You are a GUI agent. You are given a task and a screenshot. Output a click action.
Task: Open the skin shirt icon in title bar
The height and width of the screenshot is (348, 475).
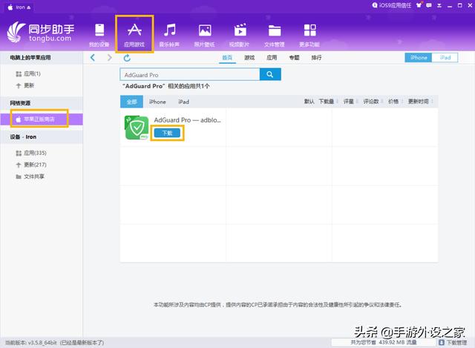(419, 5)
